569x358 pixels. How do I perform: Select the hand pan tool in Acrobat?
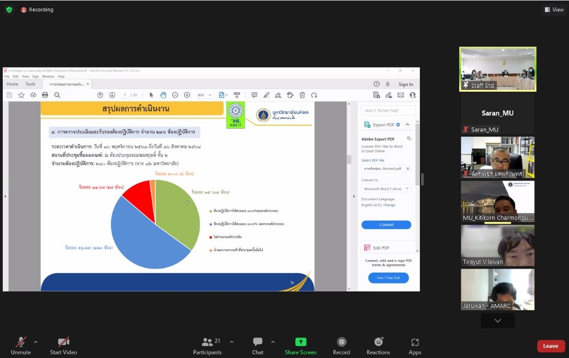coord(163,95)
